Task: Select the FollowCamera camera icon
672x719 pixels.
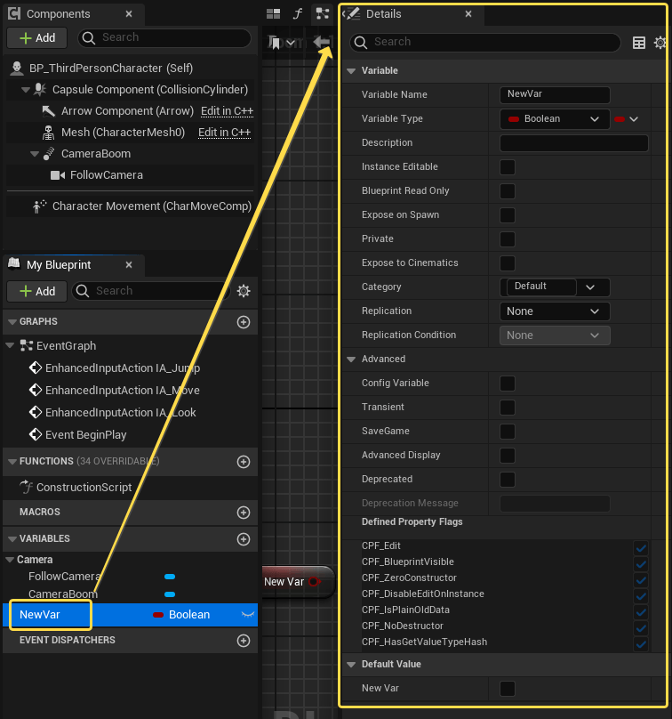Action: point(57,175)
